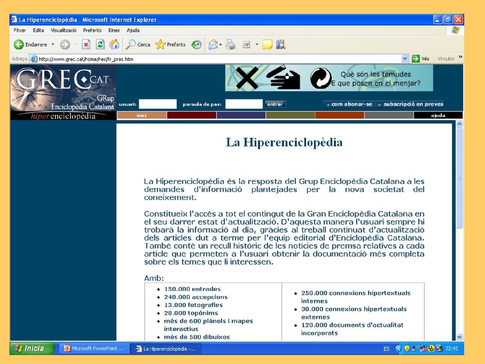Click the '28.000 topònims' list item
Image resolution: width=485 pixels, height=364 pixels.
pyautogui.click(x=191, y=313)
